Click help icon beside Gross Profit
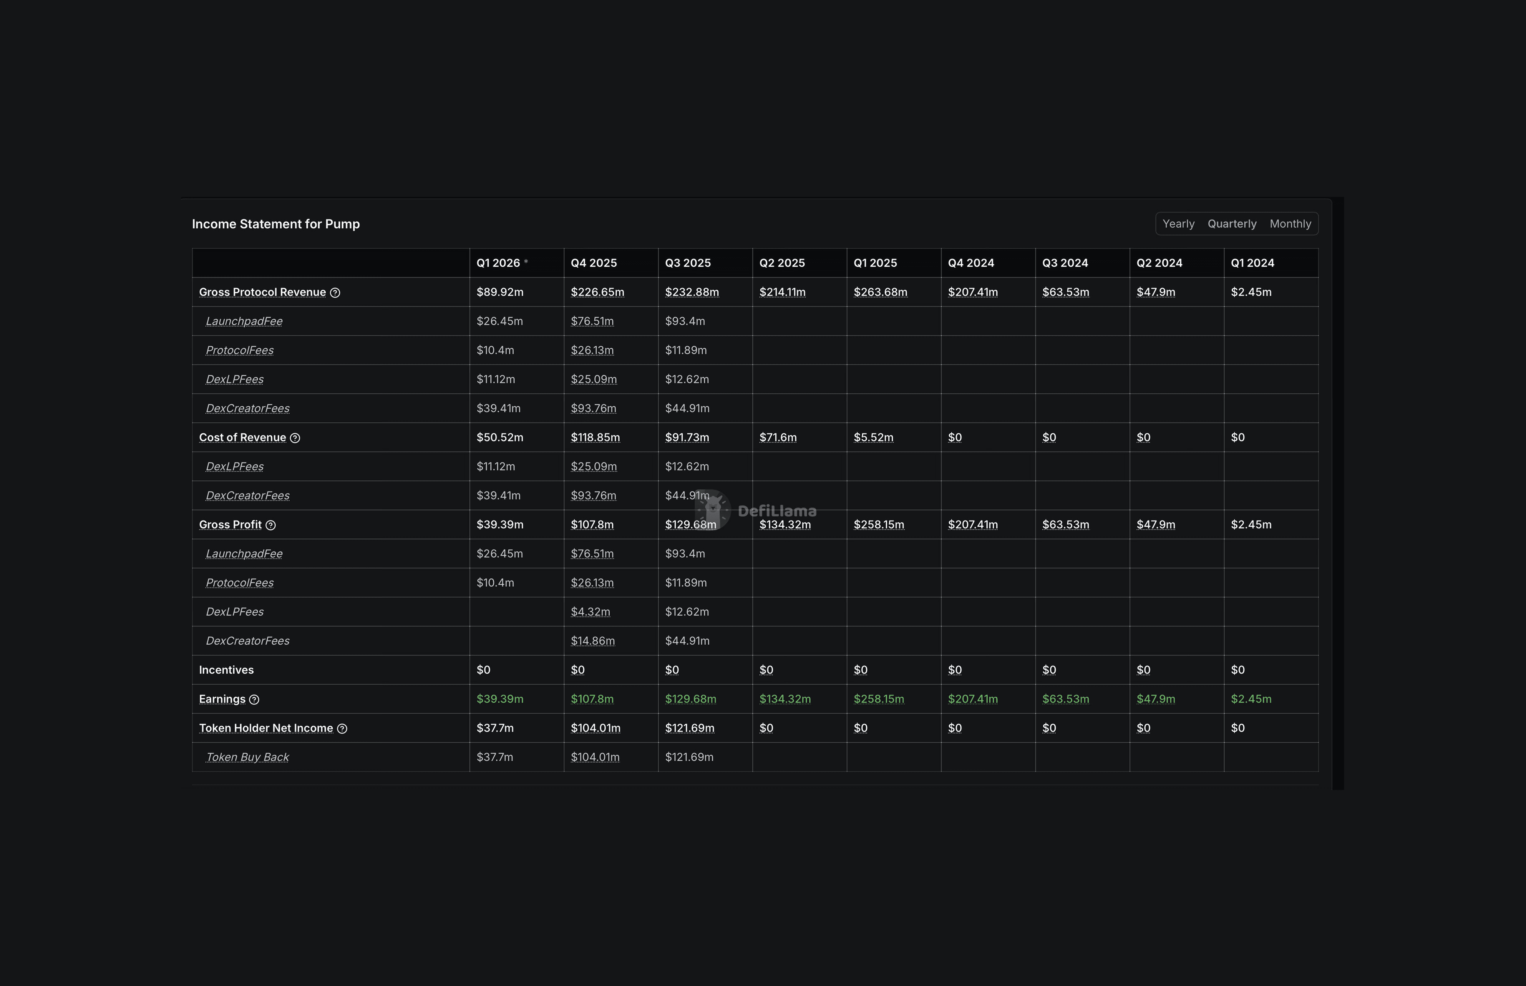Screen dimensions: 1526x986 270,525
